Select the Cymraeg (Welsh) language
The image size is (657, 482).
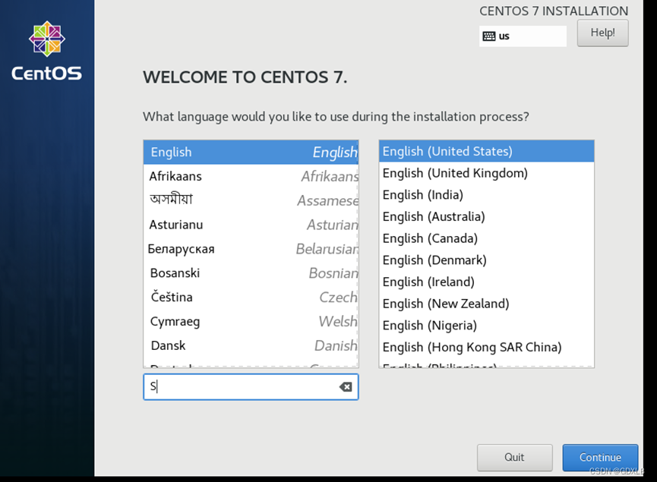[174, 321]
